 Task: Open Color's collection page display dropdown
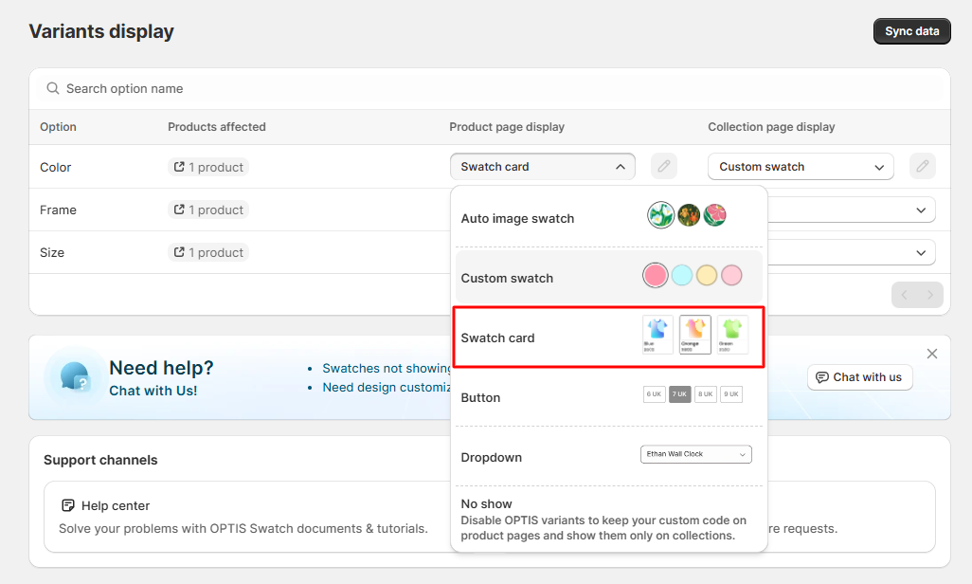(x=801, y=166)
